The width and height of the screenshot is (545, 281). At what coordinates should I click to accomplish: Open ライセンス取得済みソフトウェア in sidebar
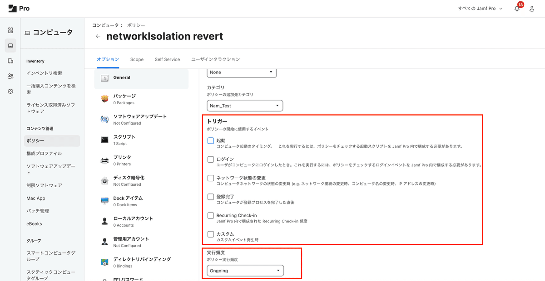coord(51,108)
